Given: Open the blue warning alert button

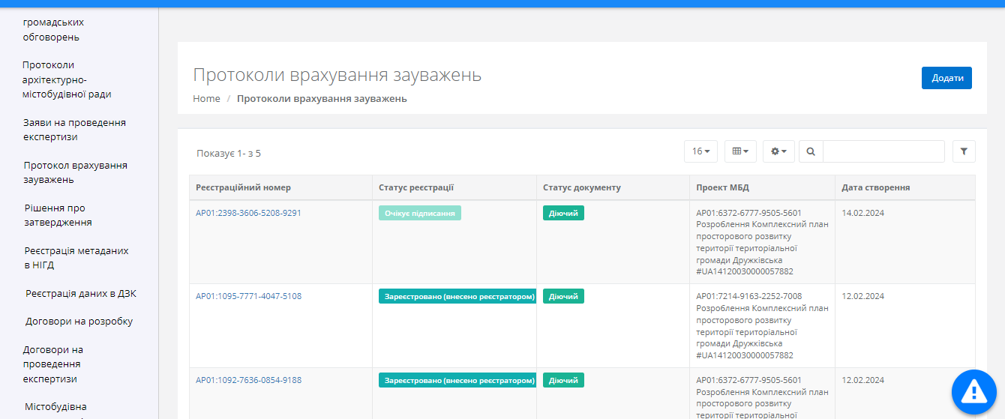Looking at the screenshot, I should click(973, 391).
